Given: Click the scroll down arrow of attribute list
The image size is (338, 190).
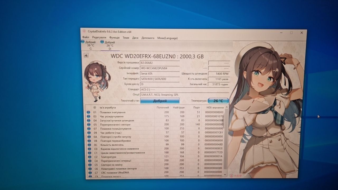Looking at the screenshot, I should pyautogui.click(x=225, y=174).
